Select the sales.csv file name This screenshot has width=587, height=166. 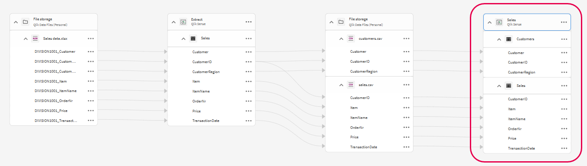366,85
